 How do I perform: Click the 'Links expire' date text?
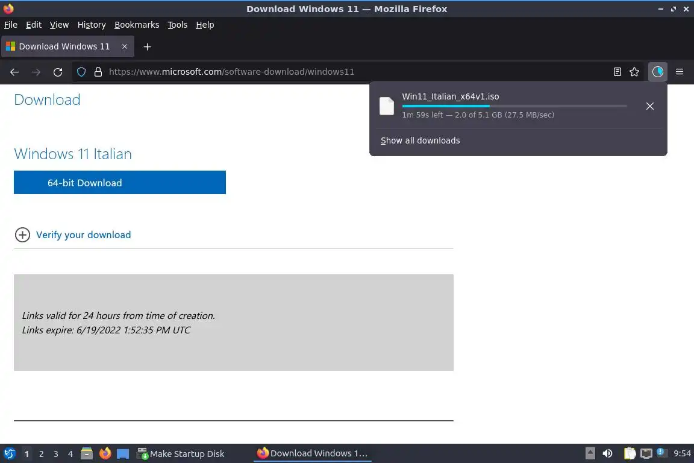tap(106, 330)
